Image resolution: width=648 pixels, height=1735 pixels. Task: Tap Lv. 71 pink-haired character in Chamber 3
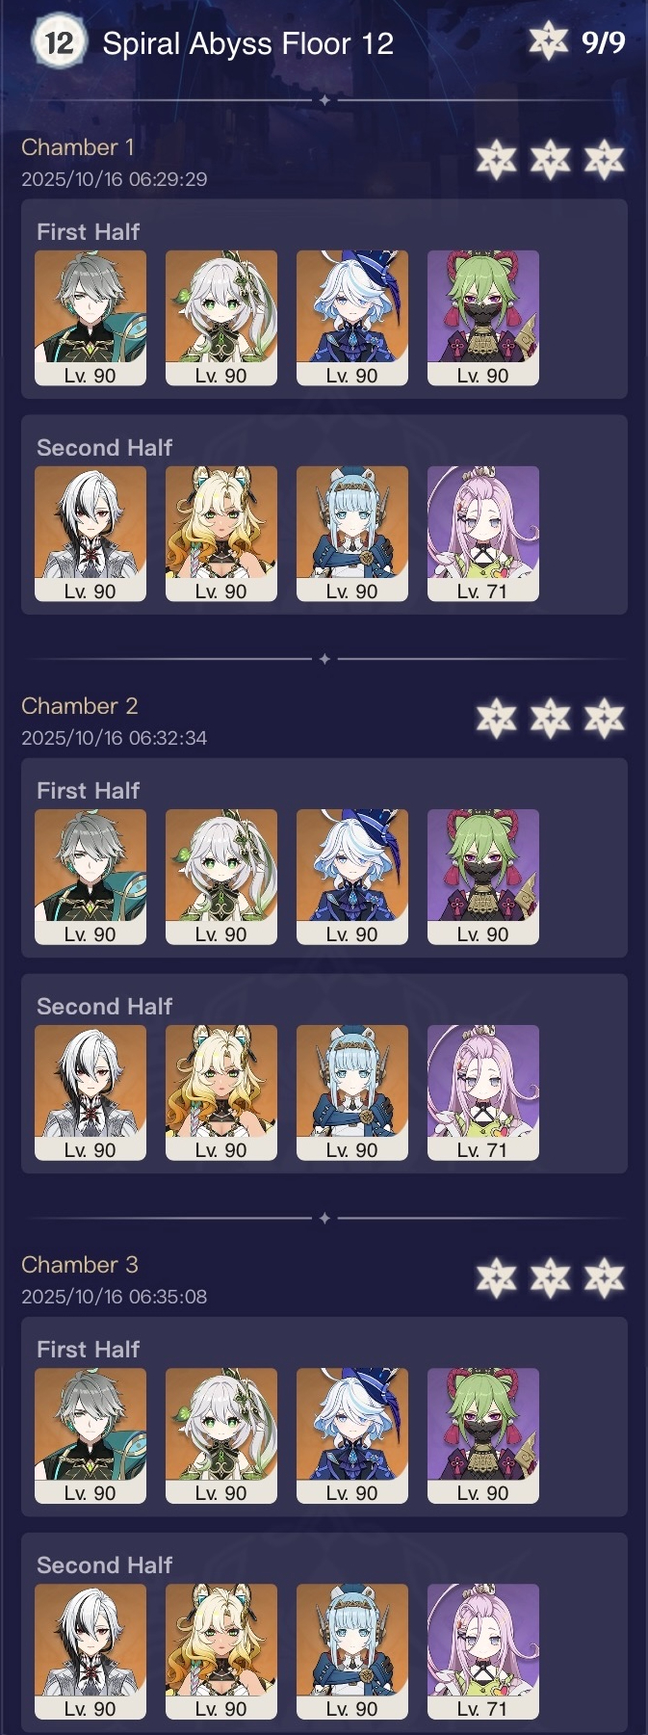(x=483, y=1651)
